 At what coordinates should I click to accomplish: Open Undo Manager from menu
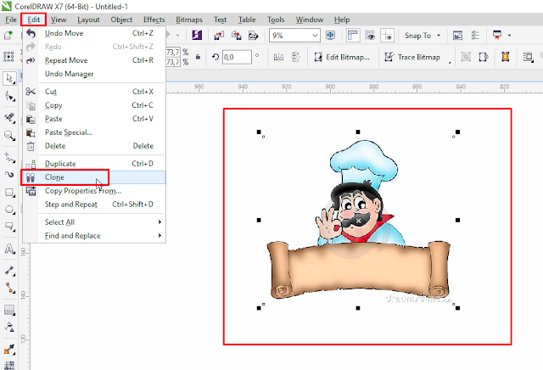(x=94, y=74)
